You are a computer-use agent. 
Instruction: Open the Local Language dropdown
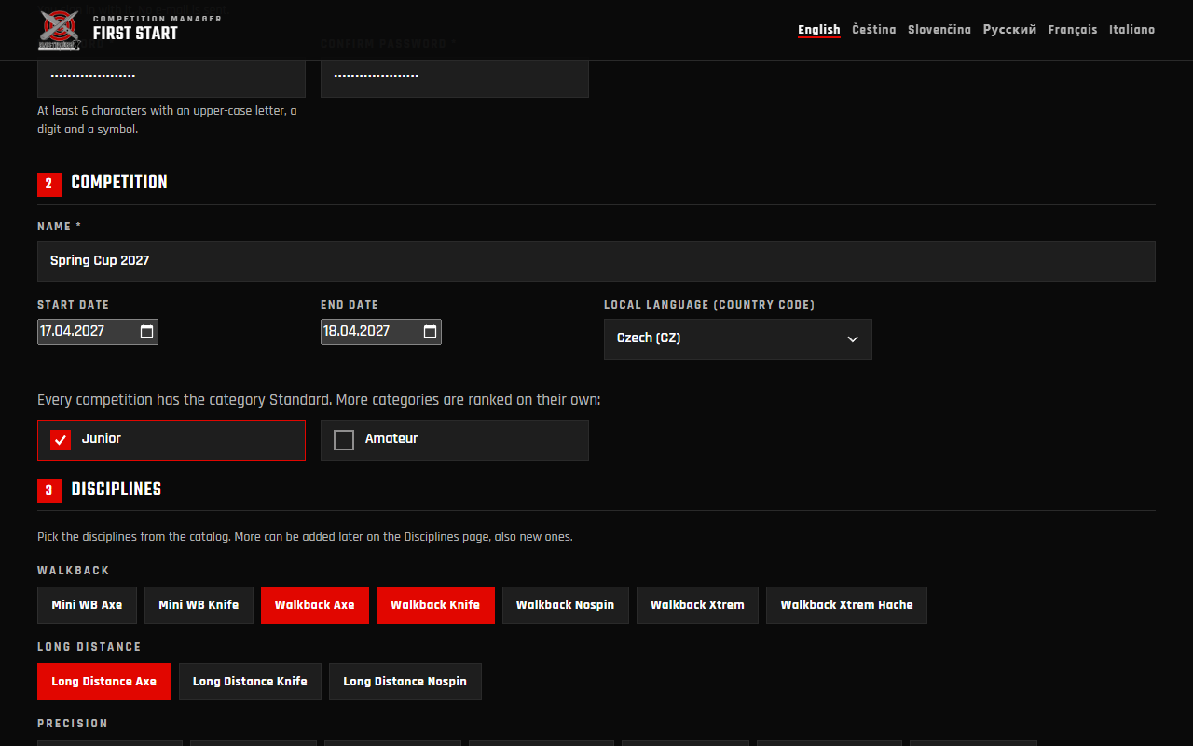click(x=738, y=339)
